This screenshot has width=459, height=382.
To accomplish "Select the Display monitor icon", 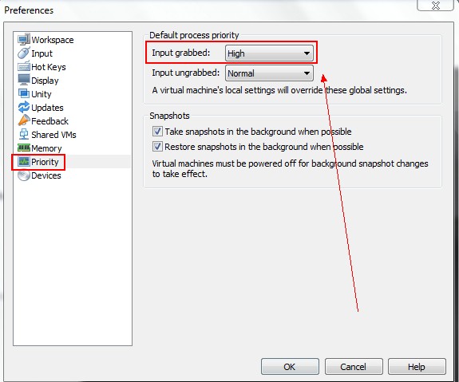I will point(24,80).
